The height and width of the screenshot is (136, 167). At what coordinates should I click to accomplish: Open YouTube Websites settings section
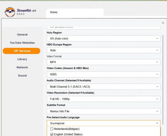pos(22,43)
